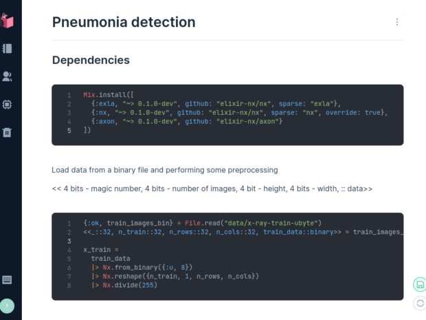
Task: Show keyboard shortcuts via keyboard icon
Action: click(x=7, y=279)
